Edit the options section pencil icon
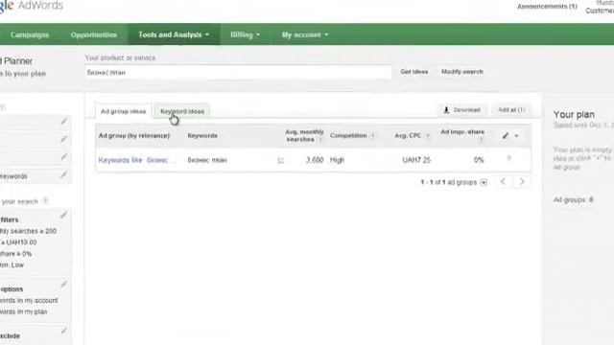The width and height of the screenshot is (614, 345). (63, 284)
